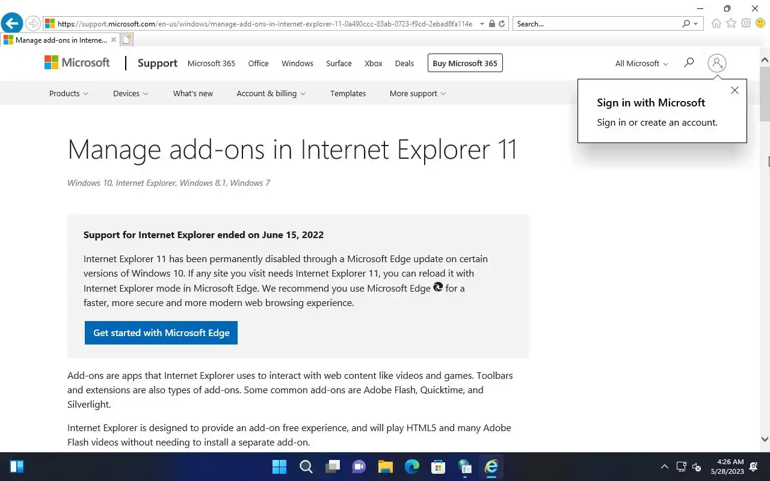Open Favorites star icon

point(731,23)
